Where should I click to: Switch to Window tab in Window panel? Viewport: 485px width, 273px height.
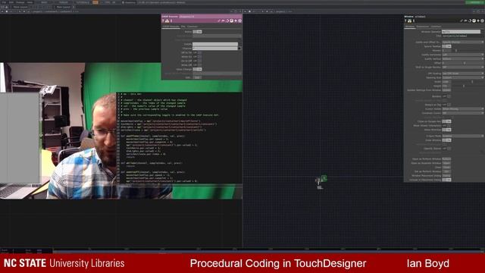coord(409,27)
